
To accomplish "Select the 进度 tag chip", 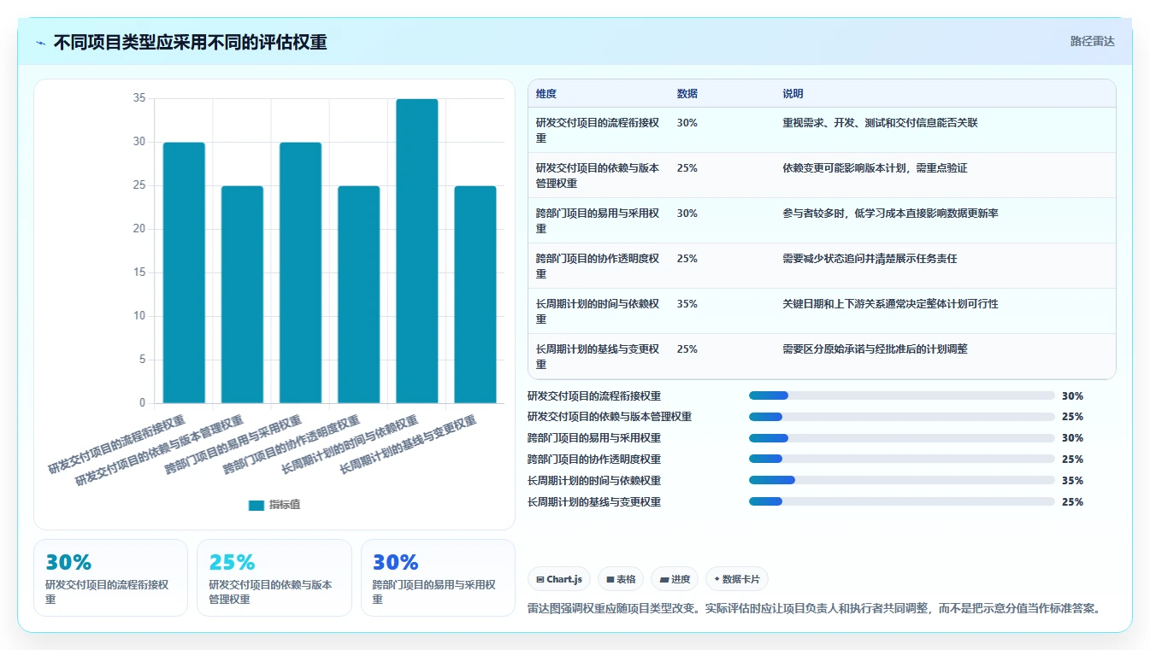I will click(675, 579).
